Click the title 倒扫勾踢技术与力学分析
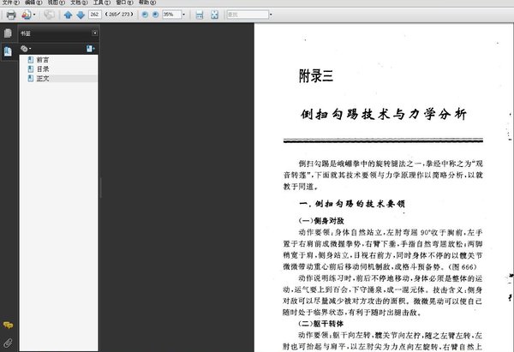This screenshot has height=352, width=514. pos(384,114)
